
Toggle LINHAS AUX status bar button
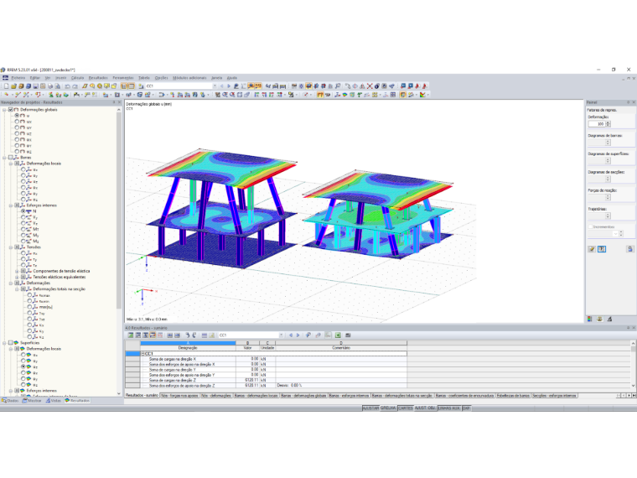(x=449, y=408)
